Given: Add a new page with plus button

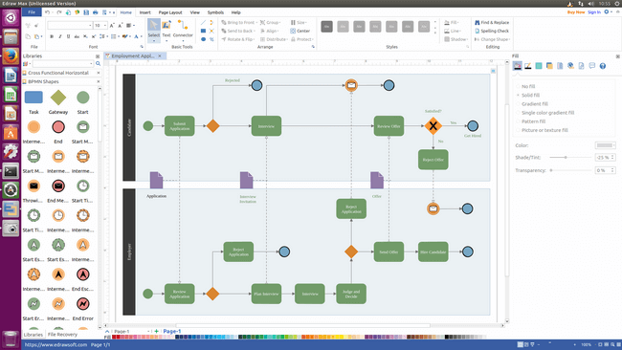Looking at the screenshot, I should pos(156,332).
